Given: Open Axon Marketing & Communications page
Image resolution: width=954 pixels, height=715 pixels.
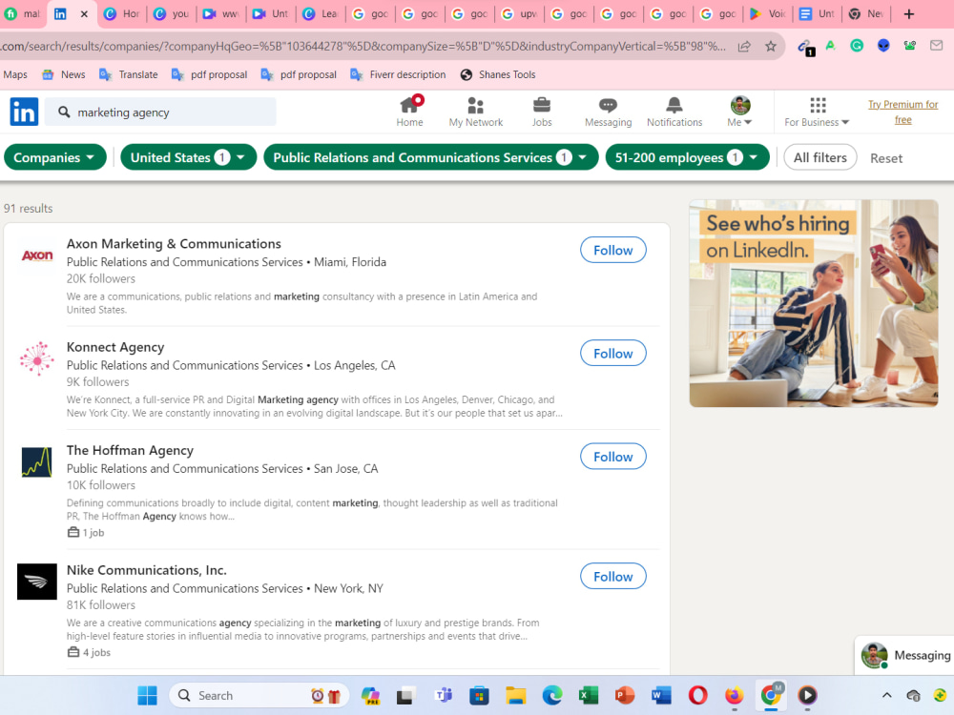Looking at the screenshot, I should [174, 244].
